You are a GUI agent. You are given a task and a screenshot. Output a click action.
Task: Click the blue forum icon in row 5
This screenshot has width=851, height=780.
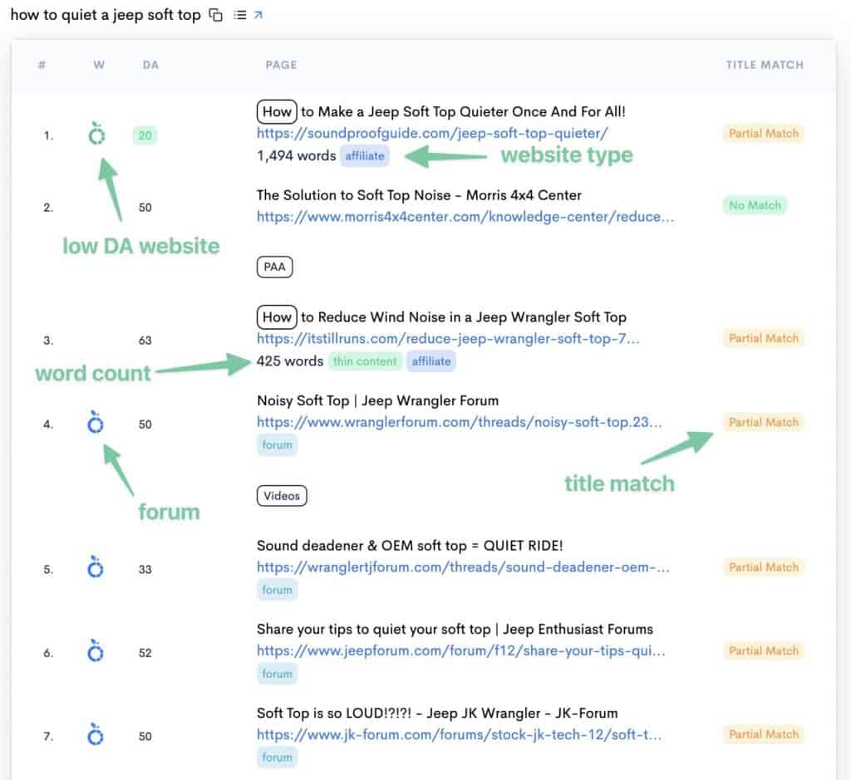coord(96,567)
